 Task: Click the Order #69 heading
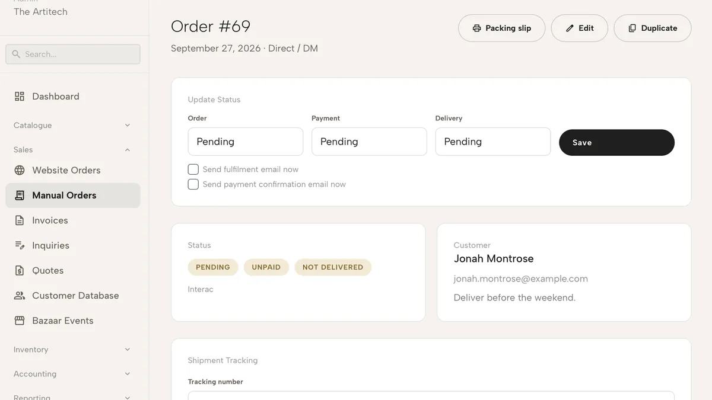[x=211, y=27]
